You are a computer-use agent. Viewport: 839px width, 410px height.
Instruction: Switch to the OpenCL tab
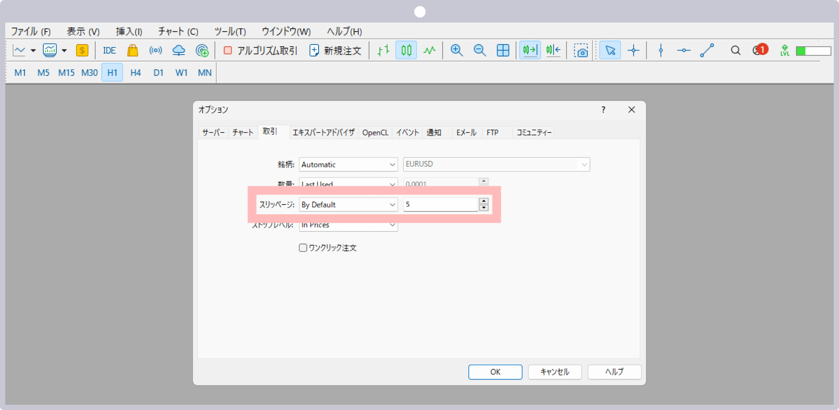pos(375,133)
